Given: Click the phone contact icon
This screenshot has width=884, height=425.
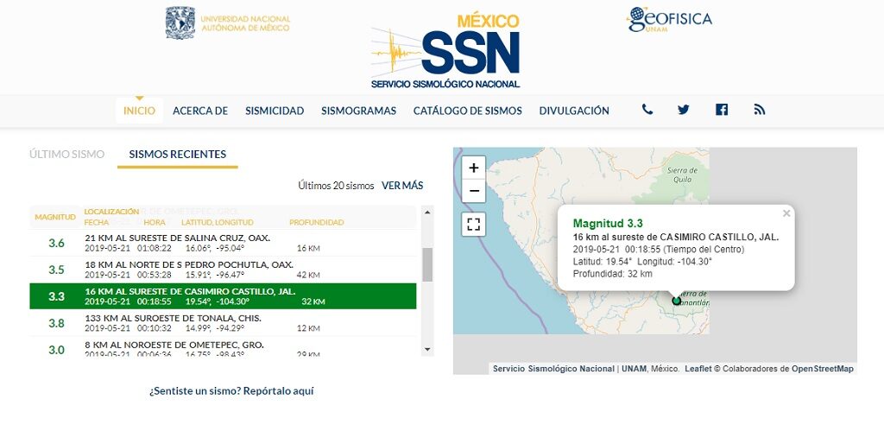Looking at the screenshot, I should [647, 110].
